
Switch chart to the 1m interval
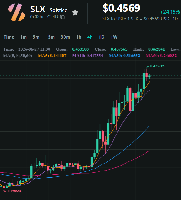pyautogui.click(x=24, y=37)
